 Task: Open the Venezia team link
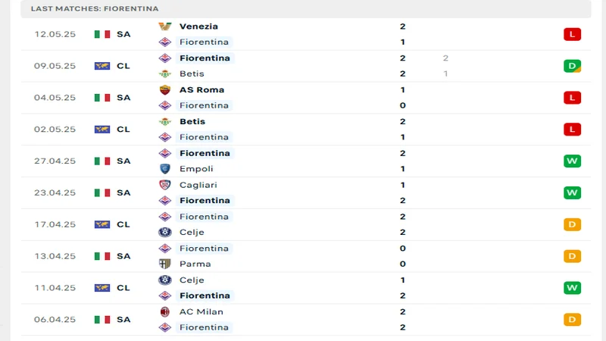pos(198,26)
